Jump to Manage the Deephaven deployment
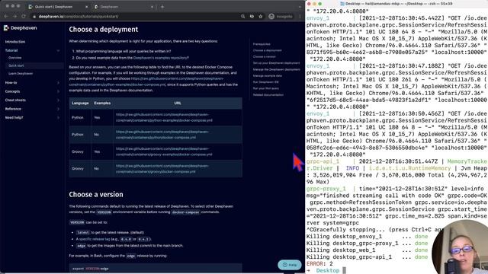Viewport: 488px width, 274px height. pos(277,69)
